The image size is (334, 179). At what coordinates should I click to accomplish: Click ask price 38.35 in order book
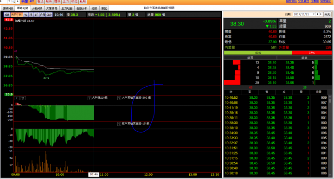(289, 63)
